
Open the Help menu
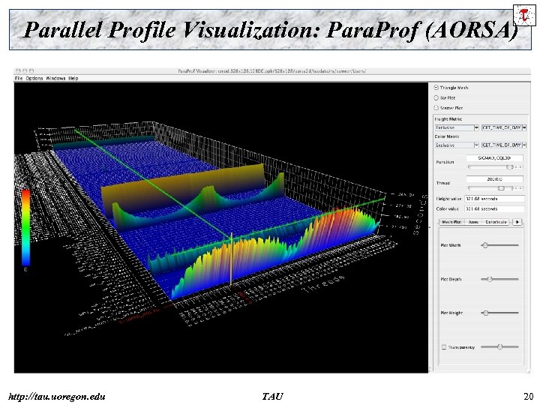tap(73, 79)
